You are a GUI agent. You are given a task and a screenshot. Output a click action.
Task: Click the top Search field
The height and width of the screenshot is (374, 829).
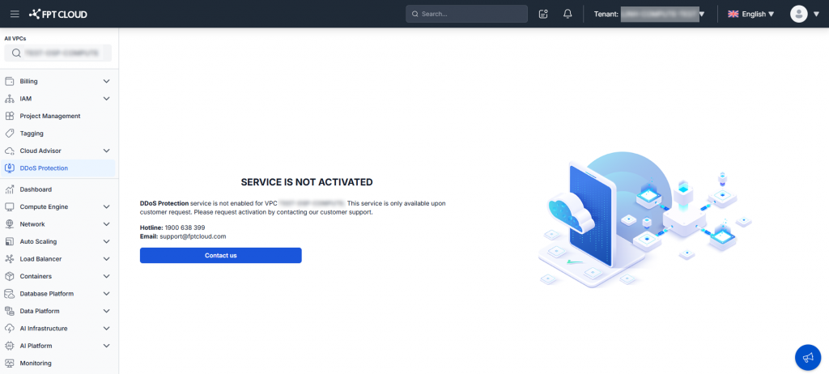pos(466,14)
